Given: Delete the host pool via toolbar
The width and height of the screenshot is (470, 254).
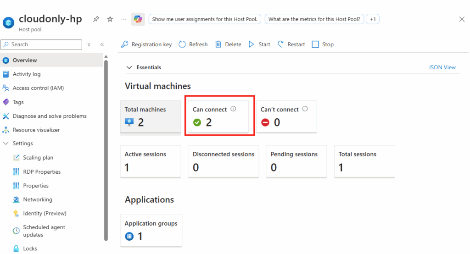Looking at the screenshot, I should pos(228,44).
